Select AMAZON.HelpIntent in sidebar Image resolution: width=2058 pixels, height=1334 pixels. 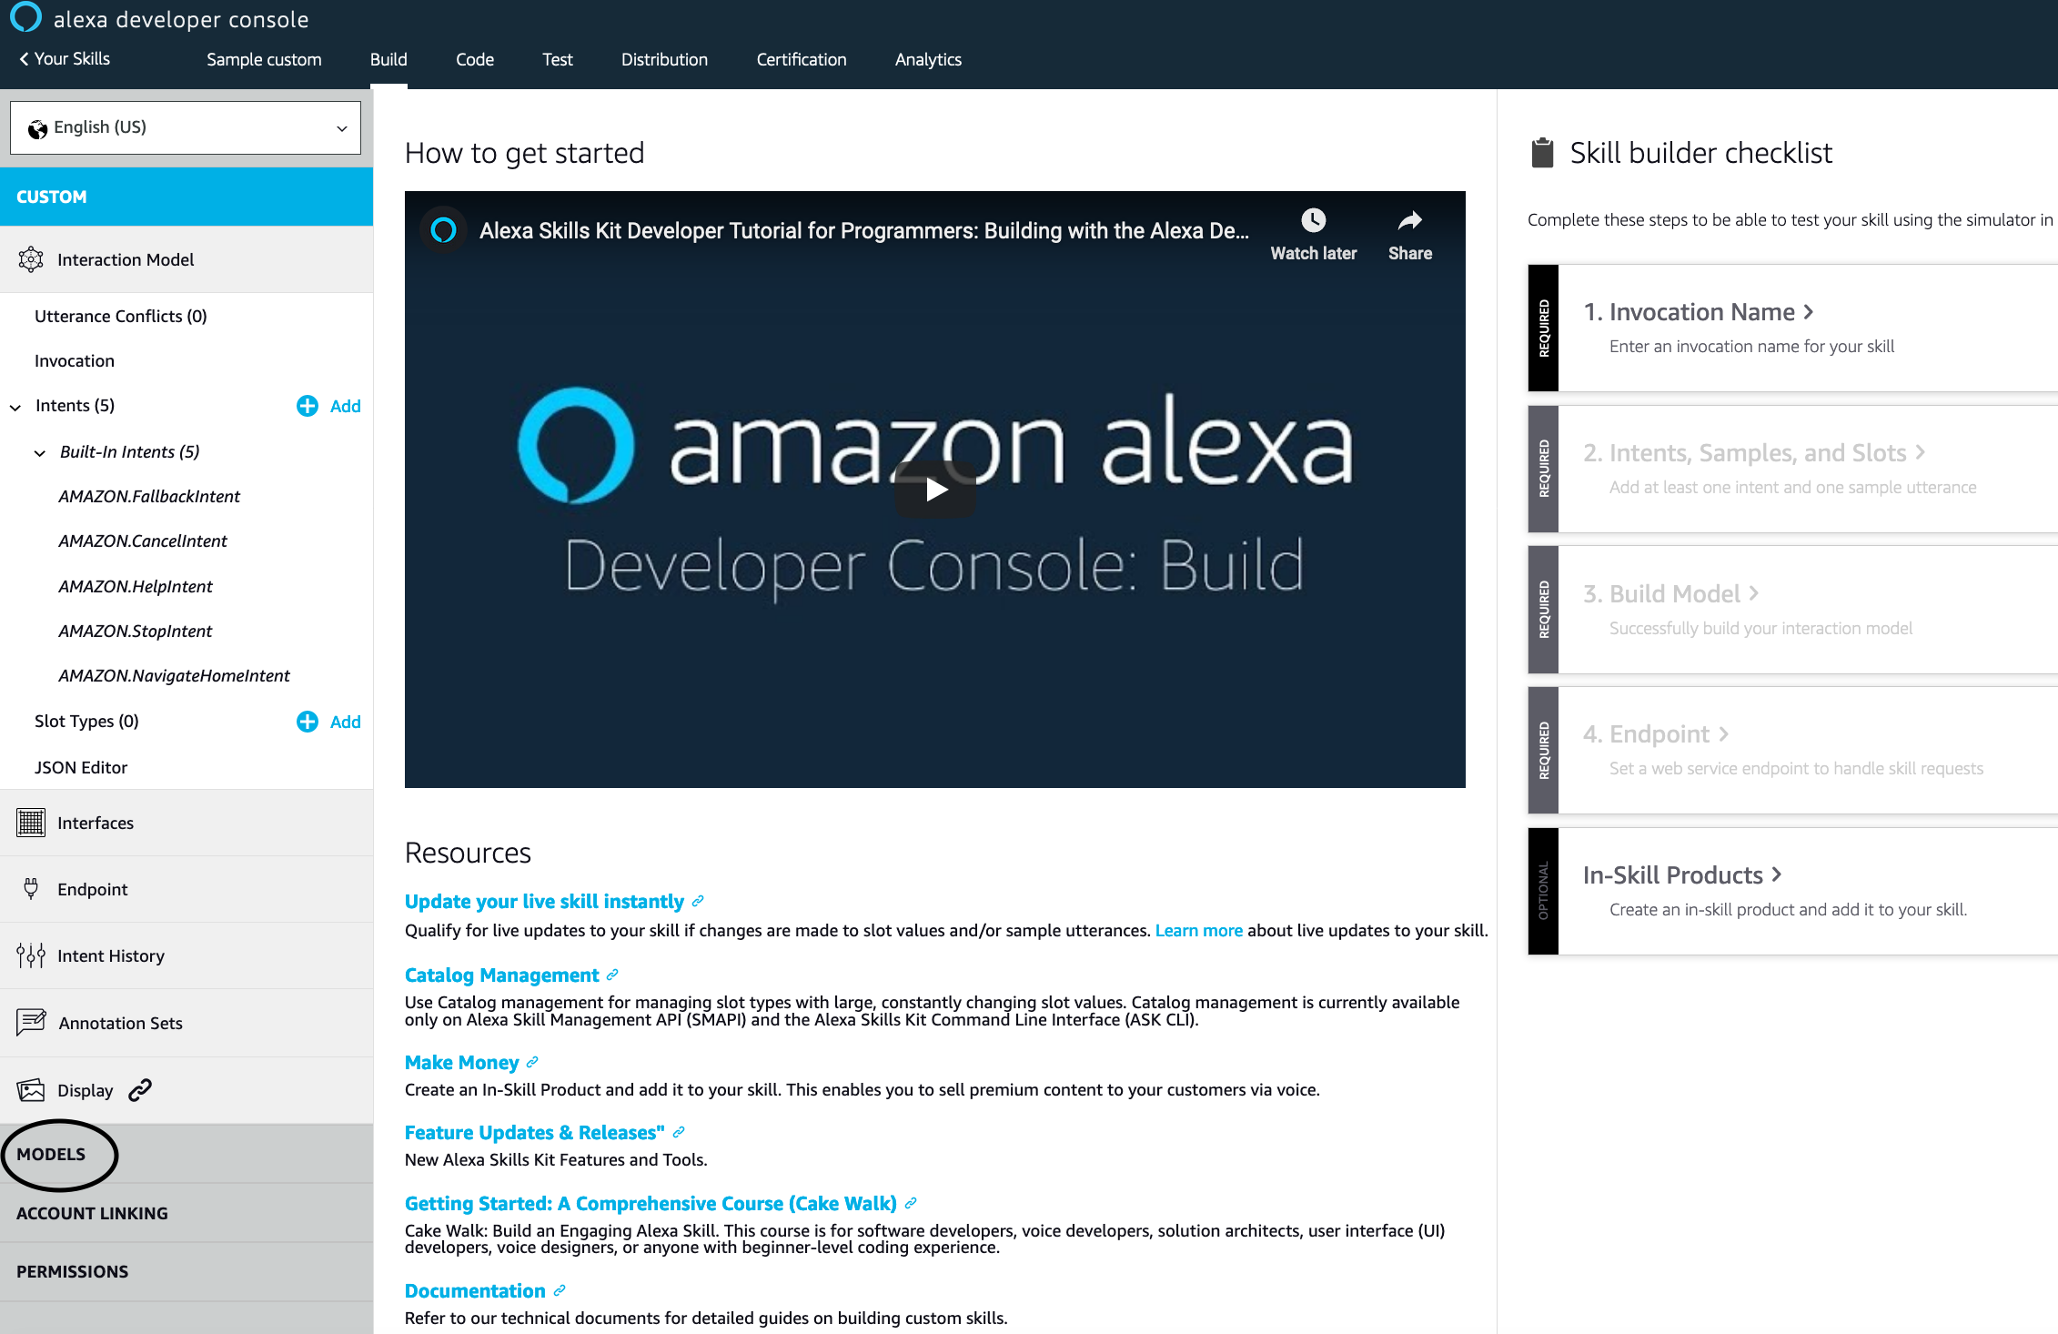(135, 586)
